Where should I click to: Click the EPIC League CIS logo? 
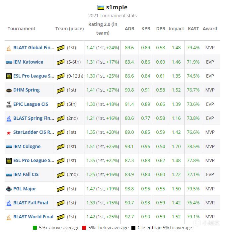[9, 105]
